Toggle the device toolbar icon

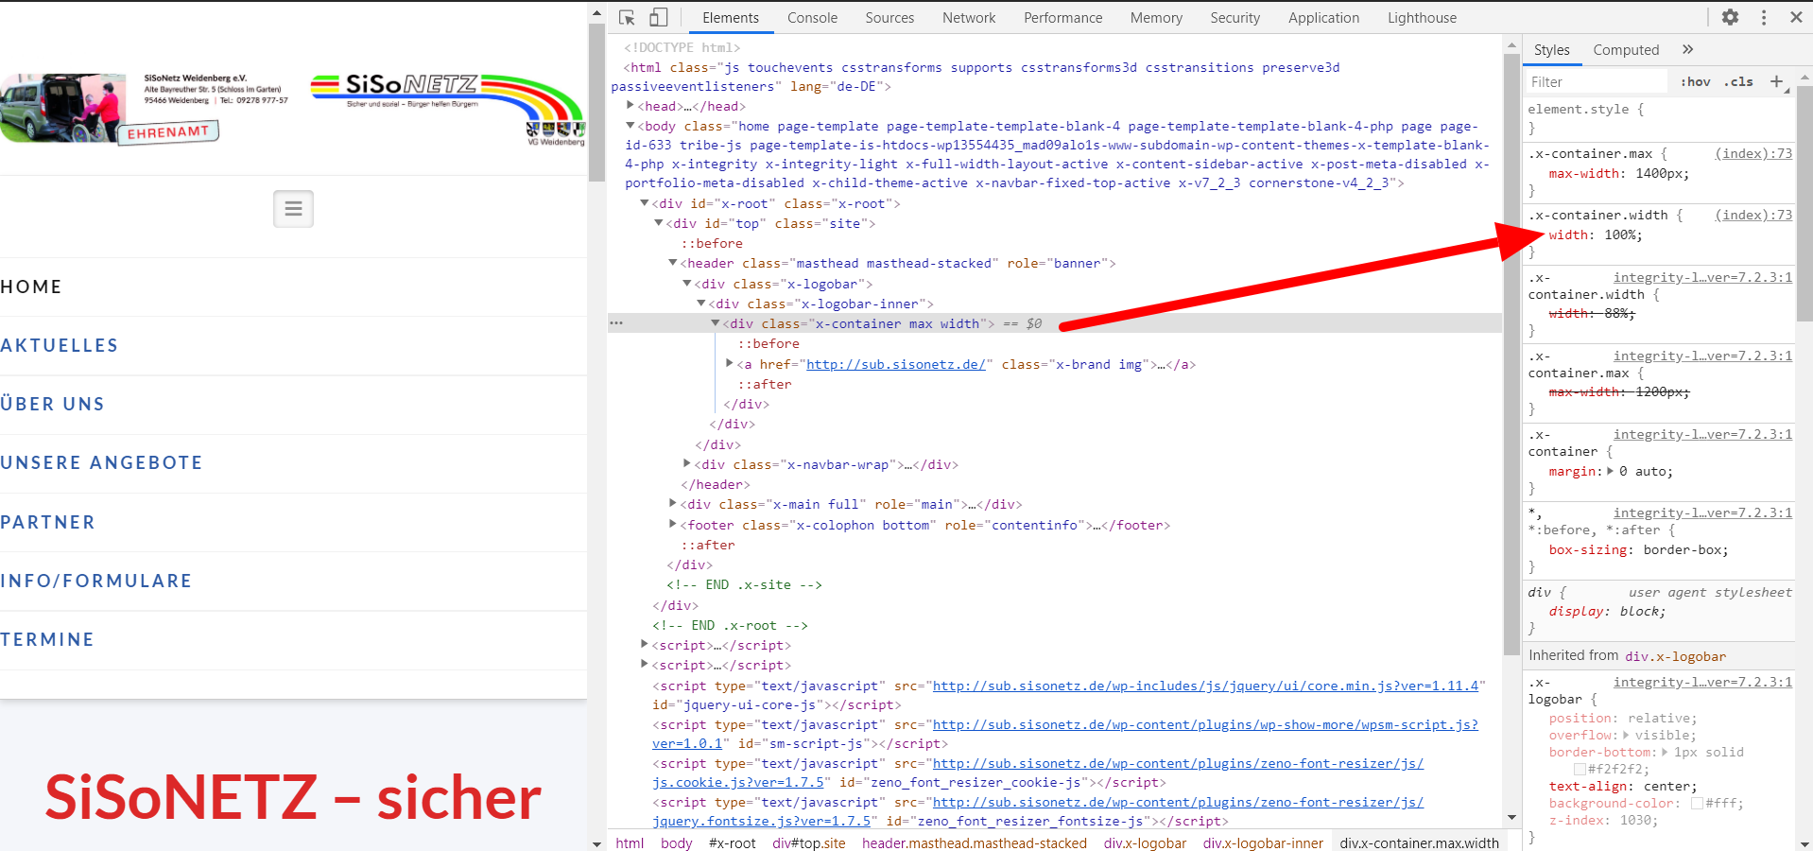click(x=659, y=17)
